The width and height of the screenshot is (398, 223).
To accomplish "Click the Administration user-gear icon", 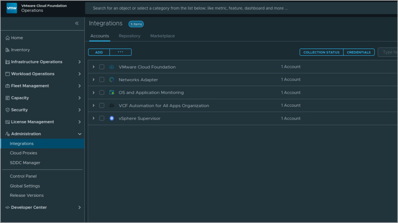I will 7,134.
